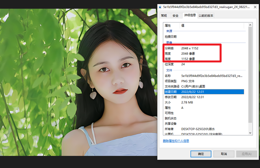Image resolution: width=260 pixels, height=168 pixels.
Task: Click the 确定 button
Action: pos(201,154)
